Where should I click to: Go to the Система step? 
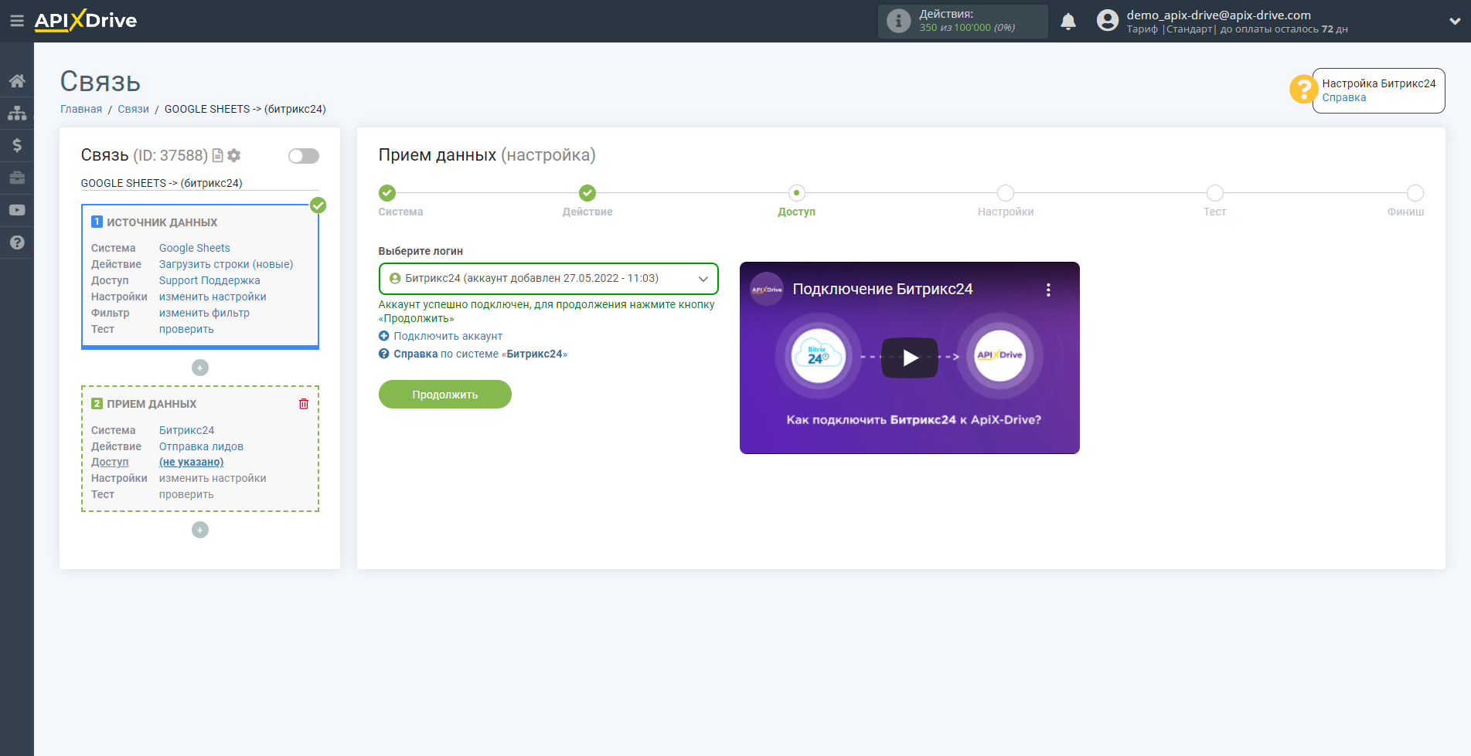click(x=387, y=193)
